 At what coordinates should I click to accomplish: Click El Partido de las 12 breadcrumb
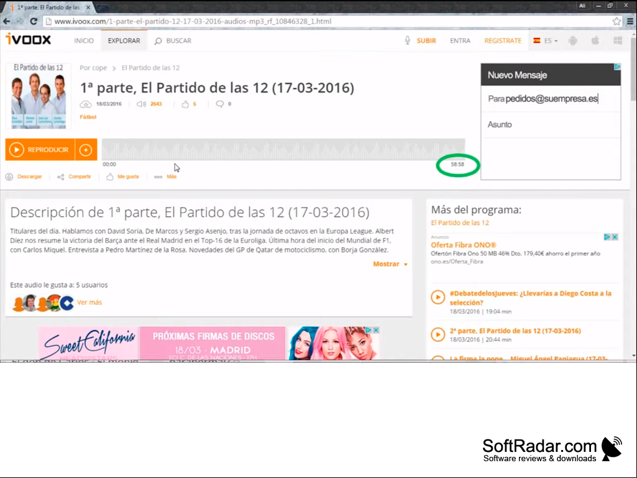coord(150,68)
